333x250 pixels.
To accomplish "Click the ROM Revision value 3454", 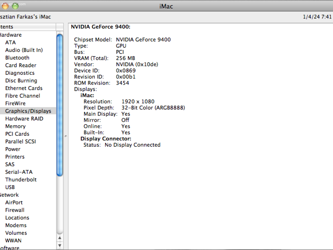I will coord(123,83).
